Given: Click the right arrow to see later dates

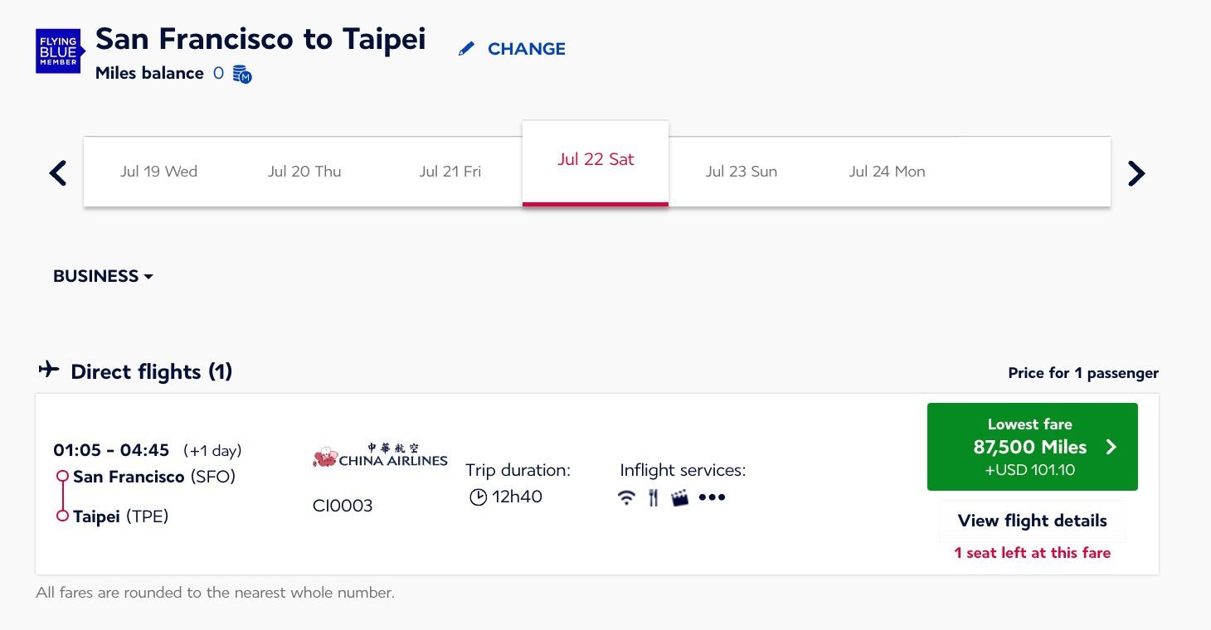Looking at the screenshot, I should (x=1136, y=172).
